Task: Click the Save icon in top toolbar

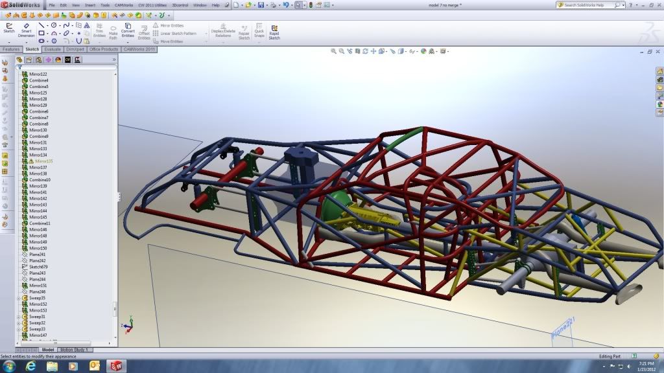Action: (261, 5)
